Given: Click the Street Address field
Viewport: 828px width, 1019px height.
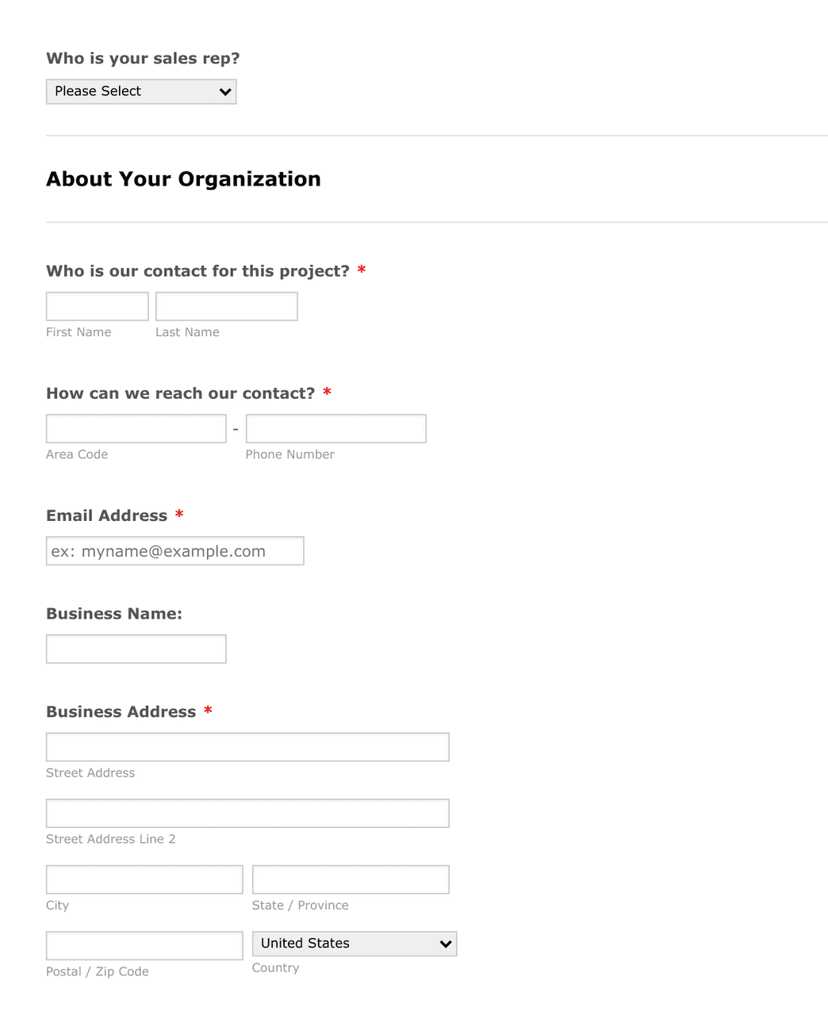Looking at the screenshot, I should 247,746.
